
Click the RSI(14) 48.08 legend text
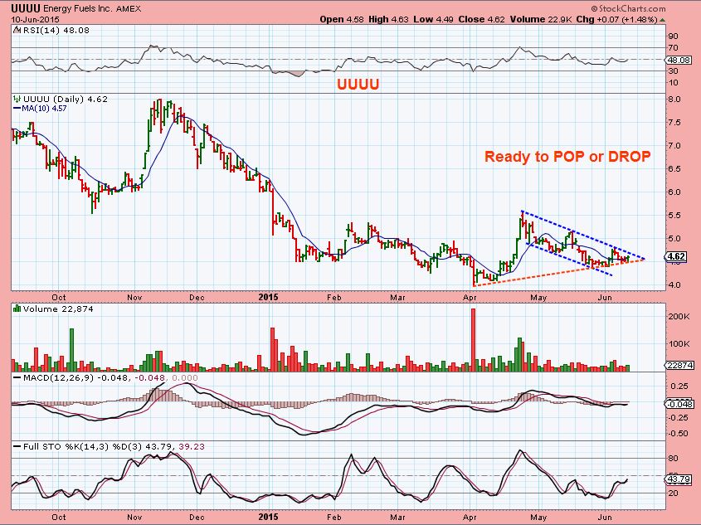click(56, 31)
